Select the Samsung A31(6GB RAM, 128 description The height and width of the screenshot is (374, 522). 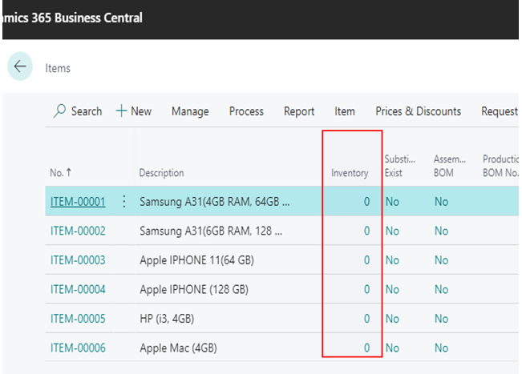click(211, 231)
